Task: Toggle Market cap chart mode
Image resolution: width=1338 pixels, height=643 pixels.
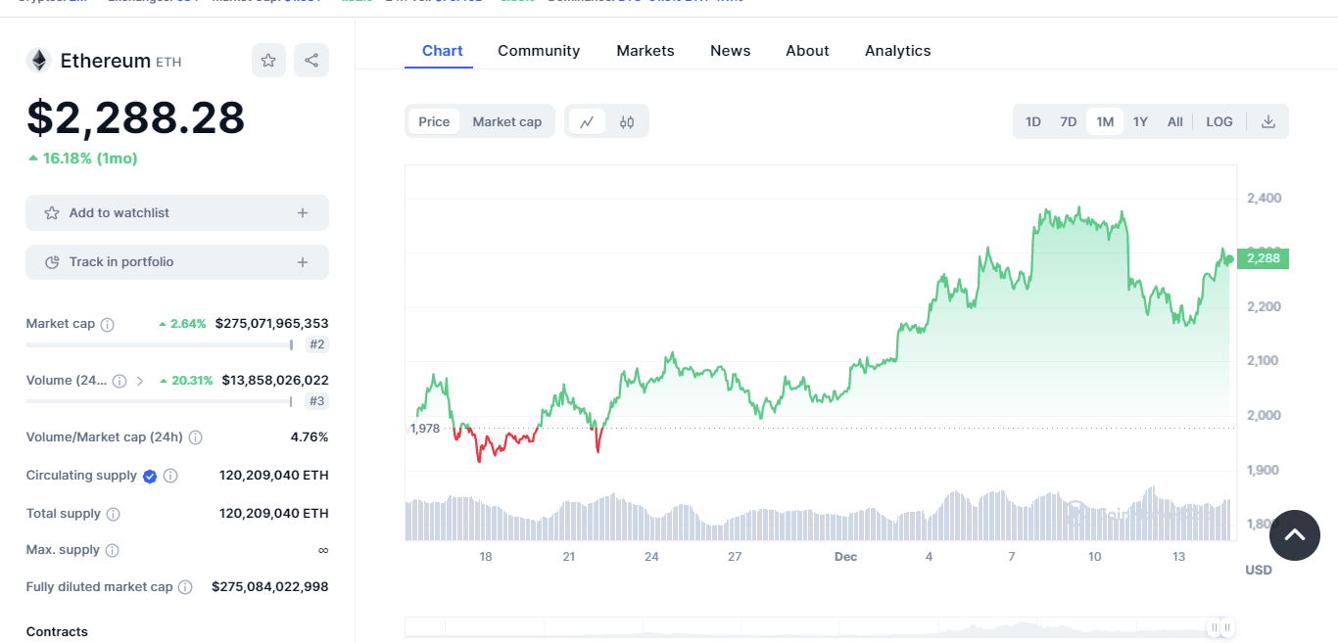Action: pos(507,122)
